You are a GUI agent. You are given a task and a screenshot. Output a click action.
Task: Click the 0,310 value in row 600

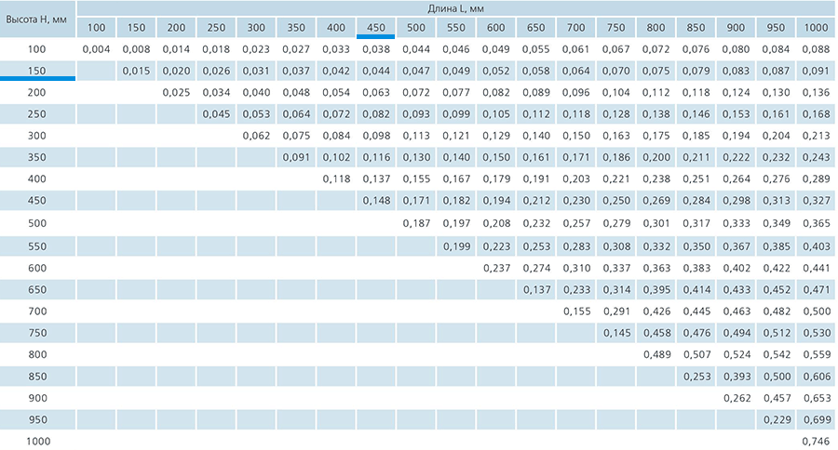[576, 268]
